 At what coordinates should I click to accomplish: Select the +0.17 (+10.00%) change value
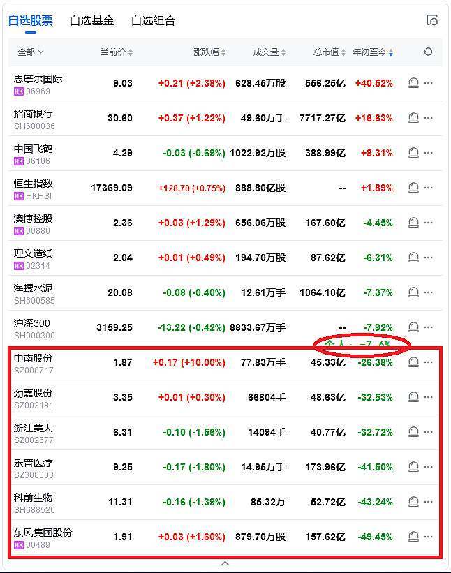pos(189,362)
